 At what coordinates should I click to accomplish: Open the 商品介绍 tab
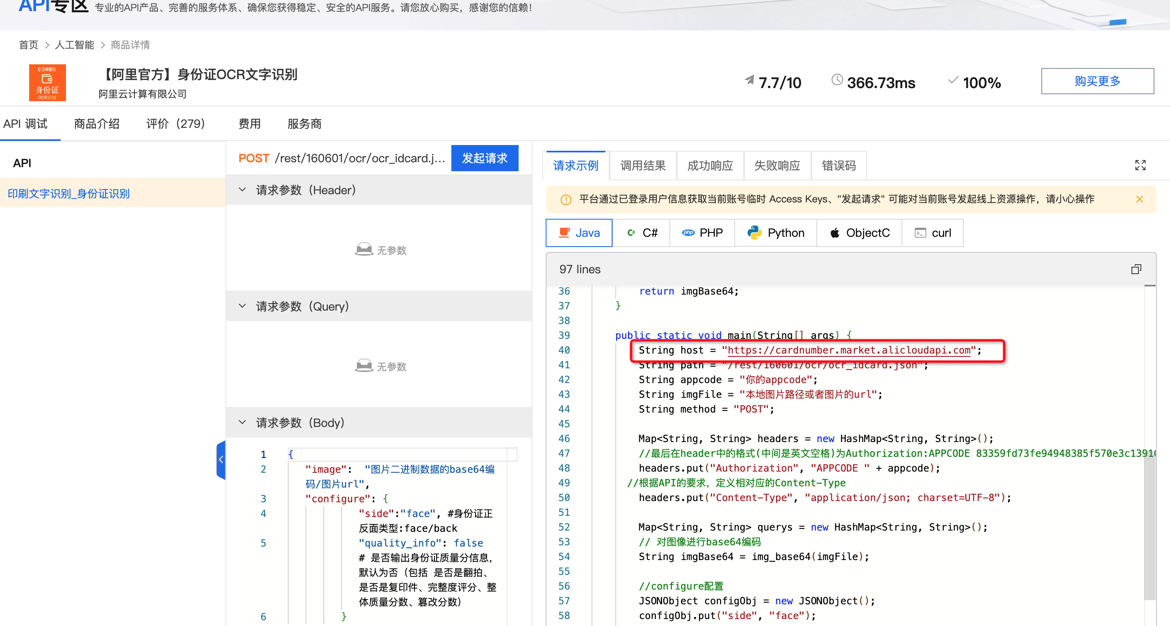point(97,123)
